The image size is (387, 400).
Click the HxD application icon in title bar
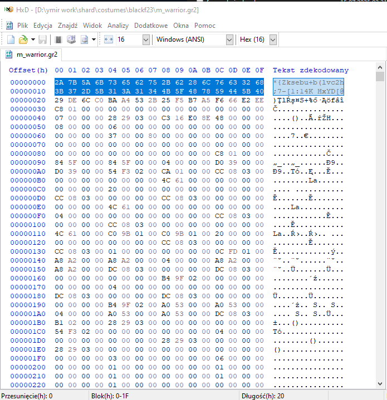click(x=8, y=10)
